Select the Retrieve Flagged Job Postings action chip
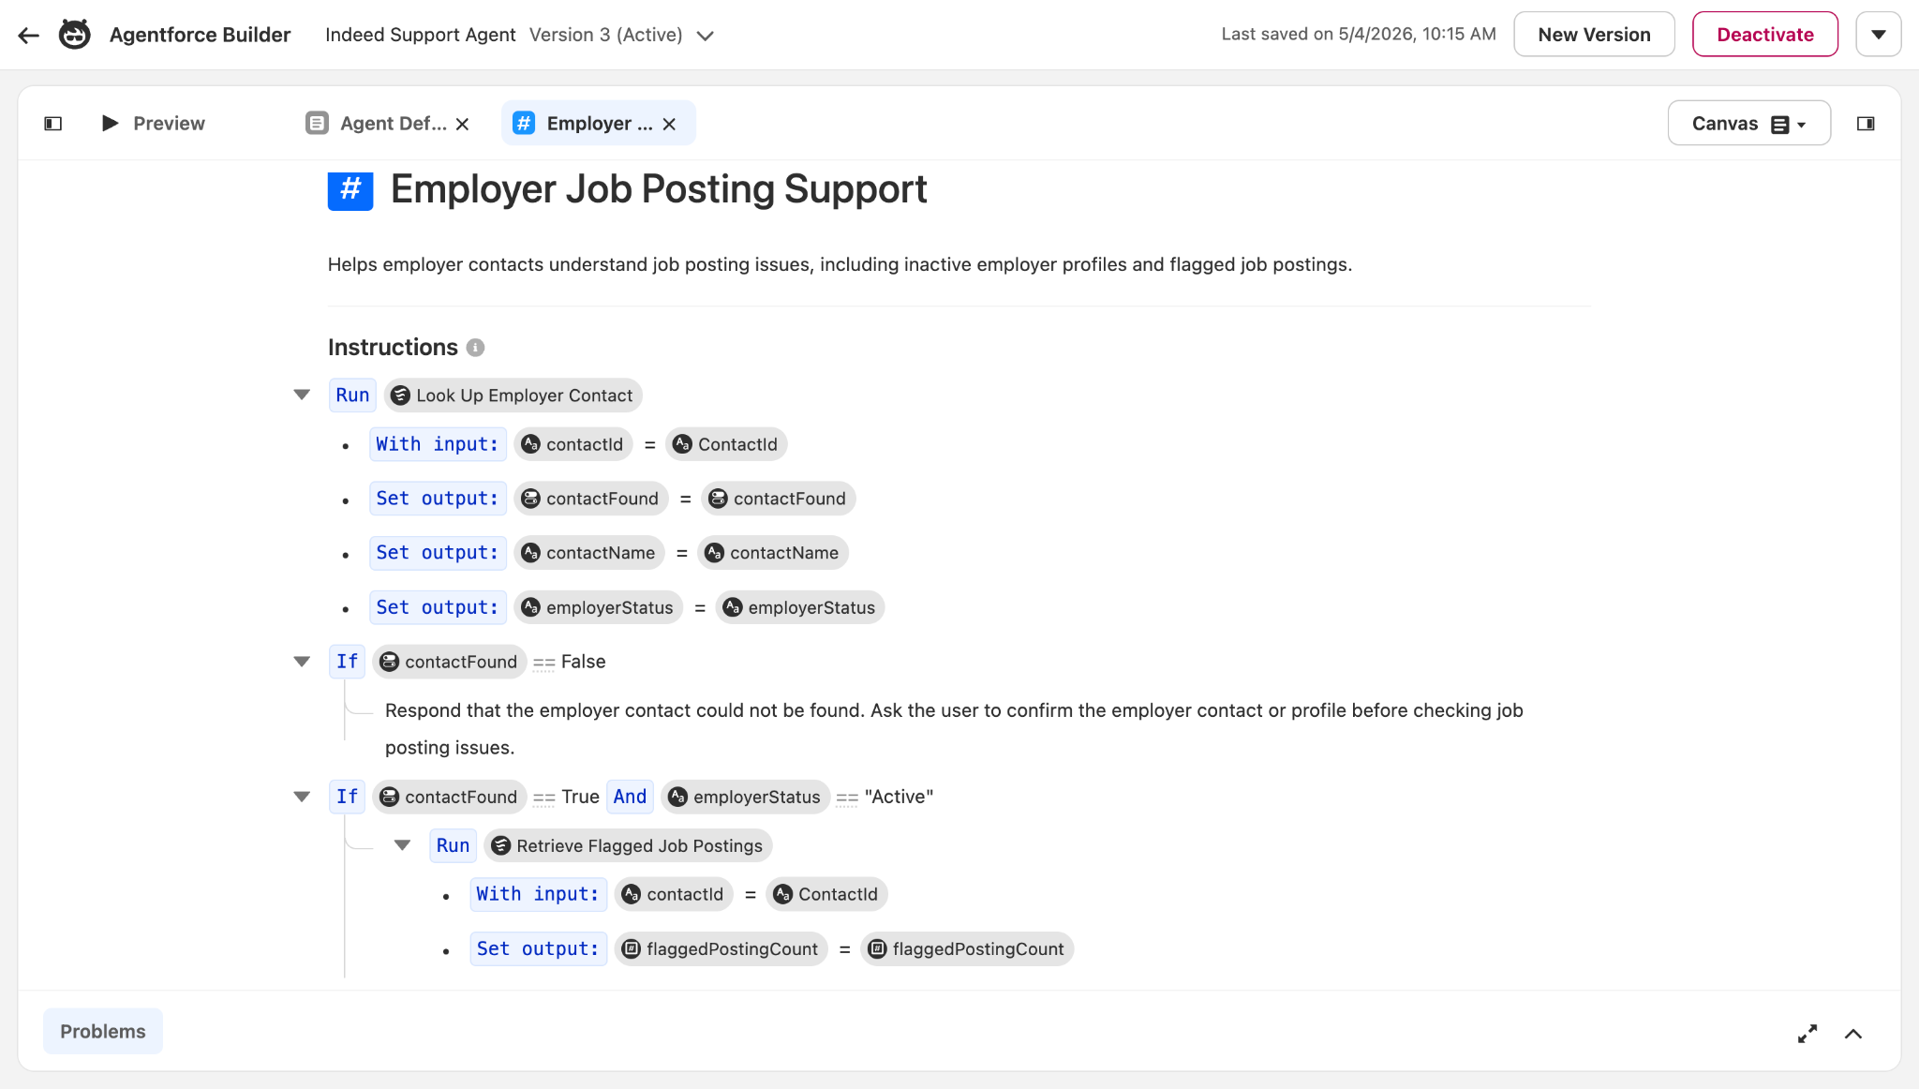The width and height of the screenshot is (1919, 1089). pyautogui.click(x=629, y=845)
